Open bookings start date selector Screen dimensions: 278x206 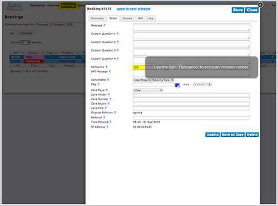point(61,24)
